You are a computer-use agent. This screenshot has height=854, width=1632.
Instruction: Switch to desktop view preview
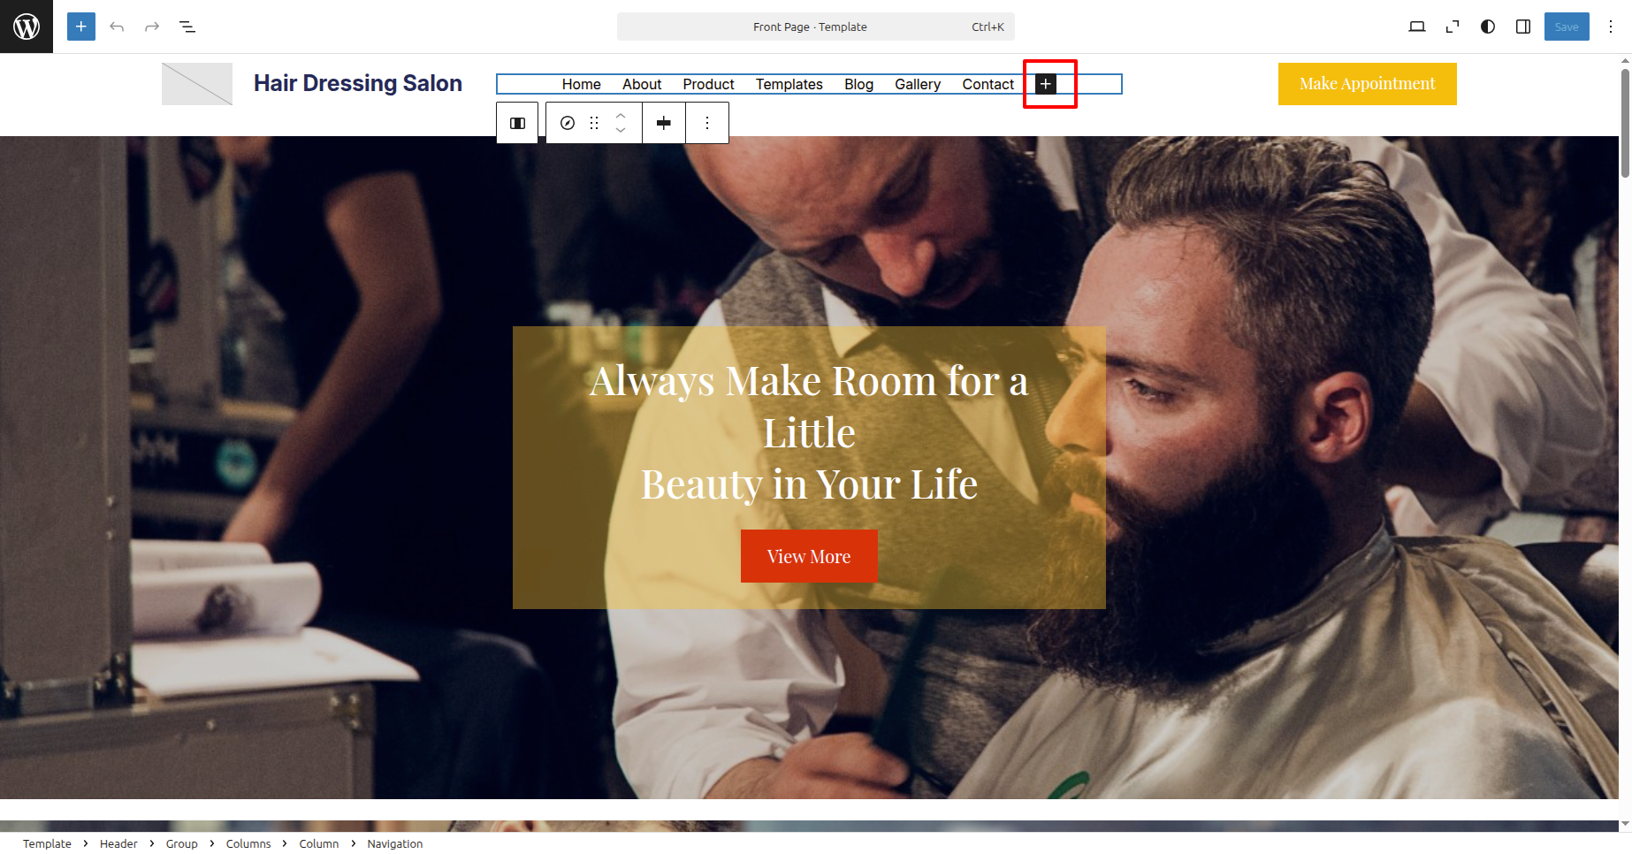[x=1417, y=27]
